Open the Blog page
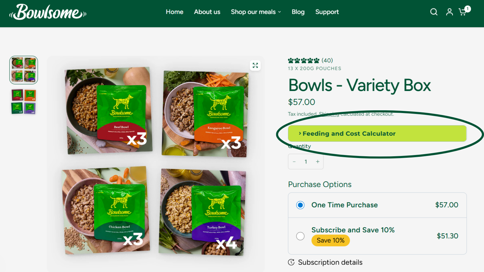484x272 pixels. (298, 12)
